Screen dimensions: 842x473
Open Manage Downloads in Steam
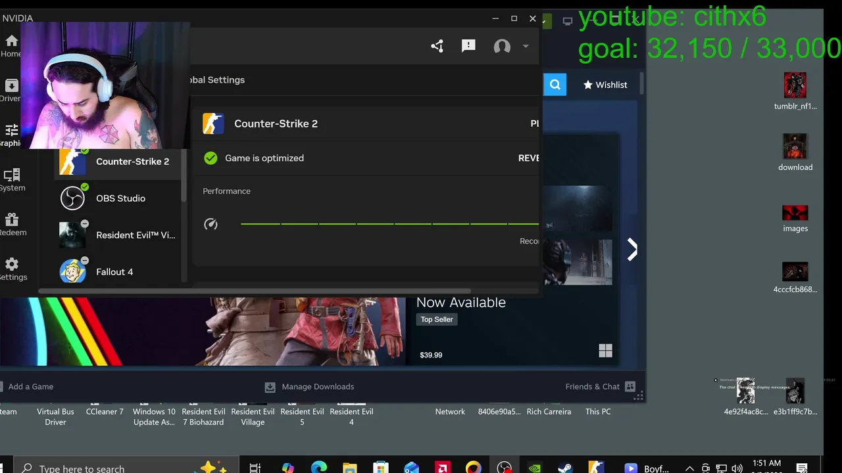[309, 386]
